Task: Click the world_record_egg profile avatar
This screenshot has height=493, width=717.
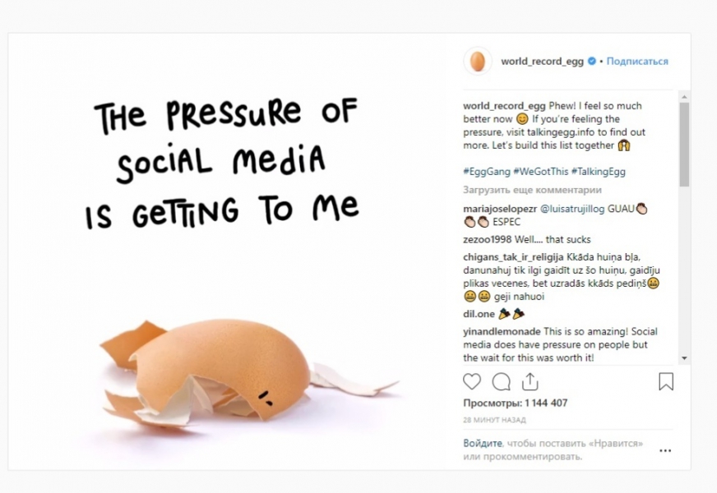Action: click(477, 62)
